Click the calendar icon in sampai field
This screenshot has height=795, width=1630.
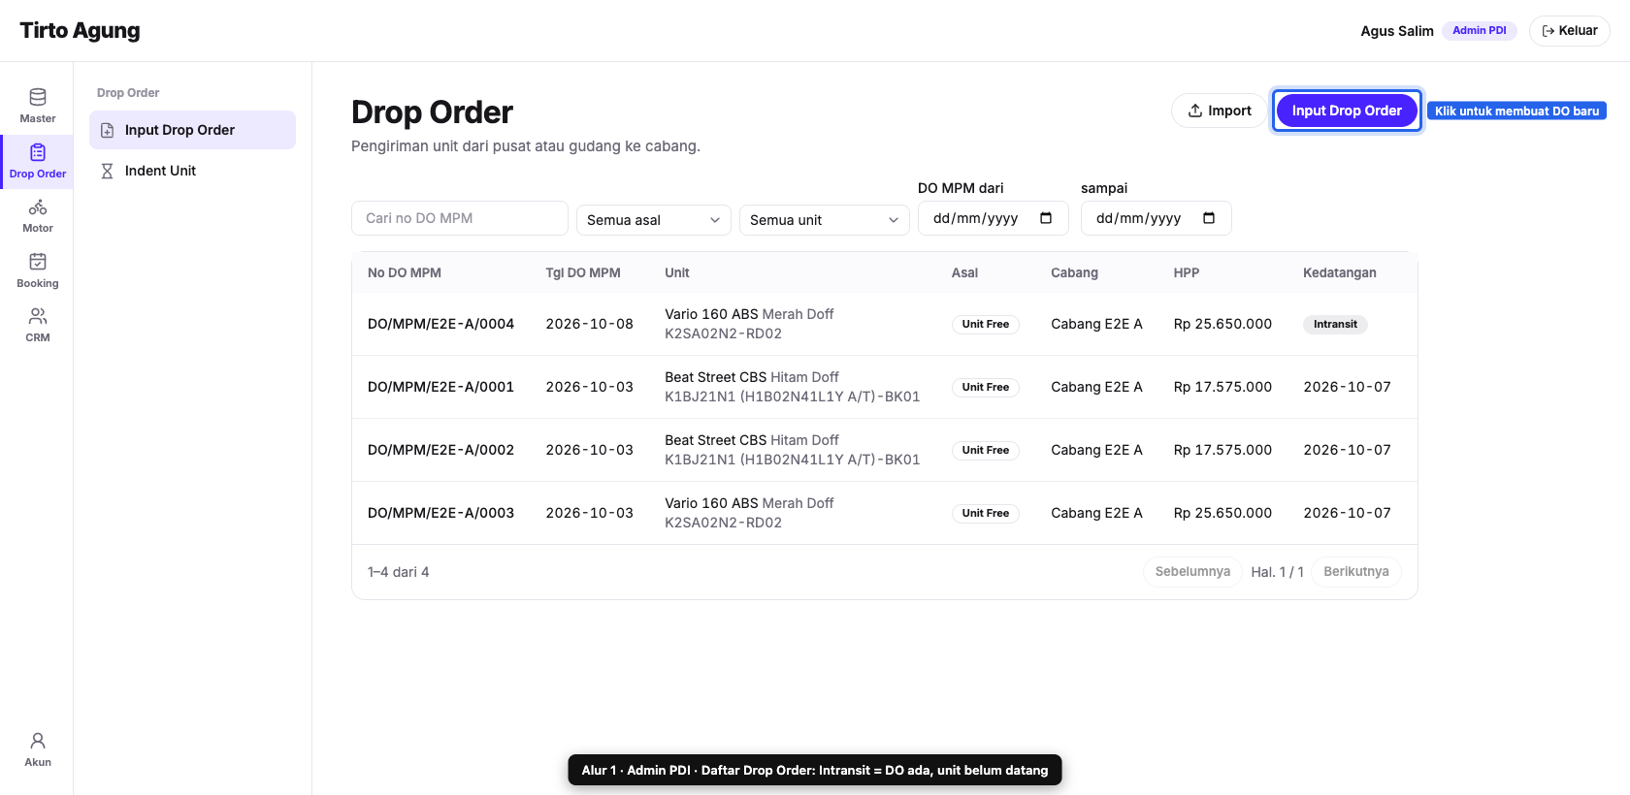(x=1209, y=218)
